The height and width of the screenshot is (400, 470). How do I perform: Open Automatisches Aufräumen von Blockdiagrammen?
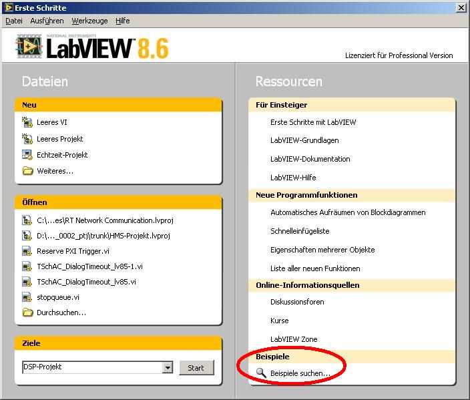[348, 212]
